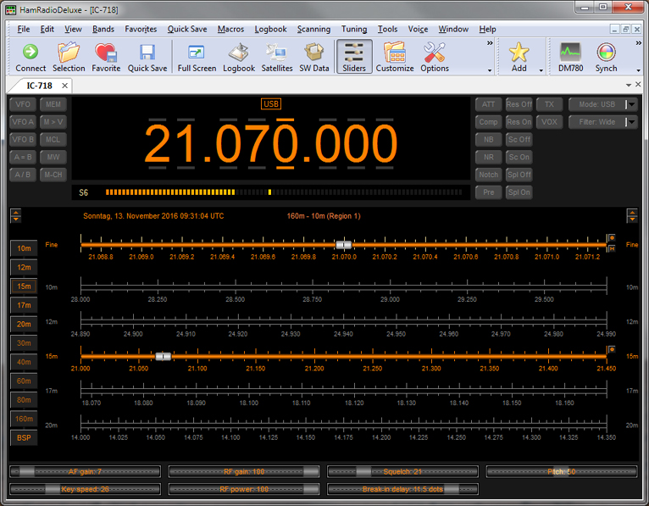The image size is (649, 506).
Task: Open right toolbar options dropdown arrow
Action: coord(638,70)
